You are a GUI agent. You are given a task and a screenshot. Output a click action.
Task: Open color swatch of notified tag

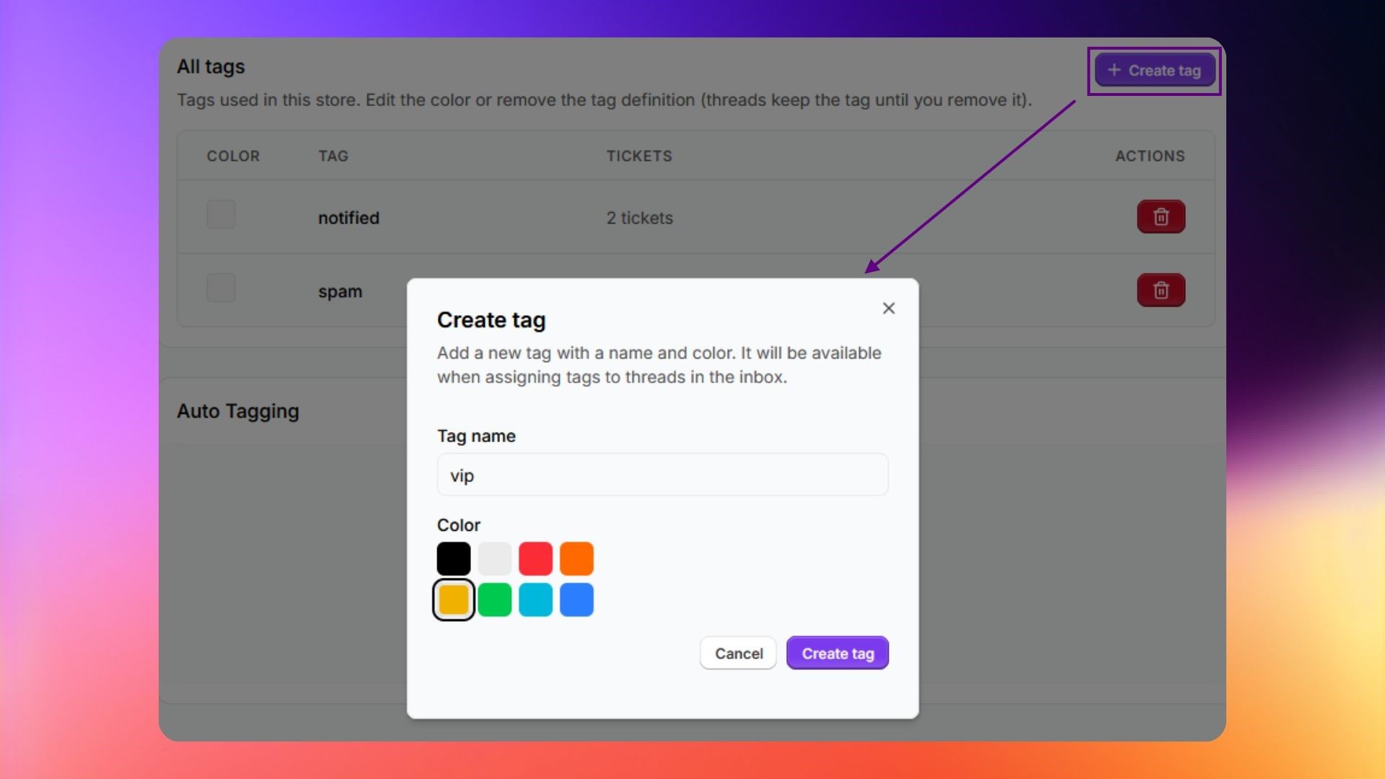click(x=221, y=214)
